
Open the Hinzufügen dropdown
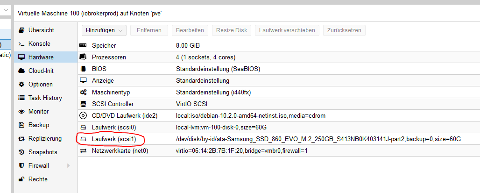click(x=104, y=30)
